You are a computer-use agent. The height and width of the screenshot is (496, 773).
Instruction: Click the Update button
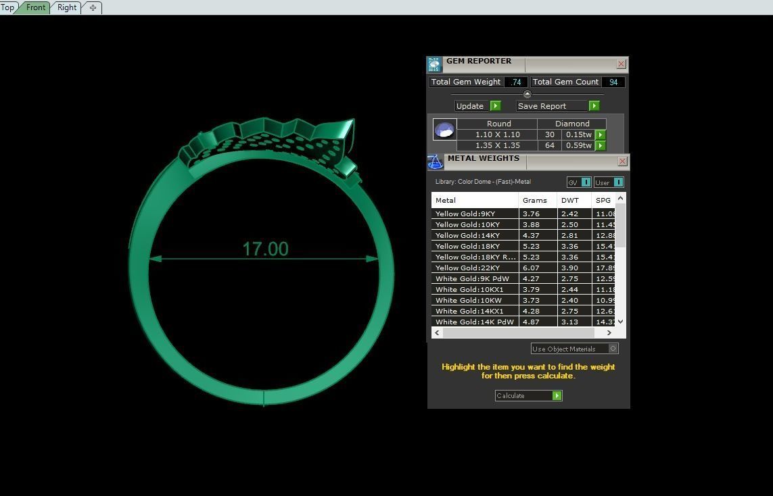[x=477, y=106]
